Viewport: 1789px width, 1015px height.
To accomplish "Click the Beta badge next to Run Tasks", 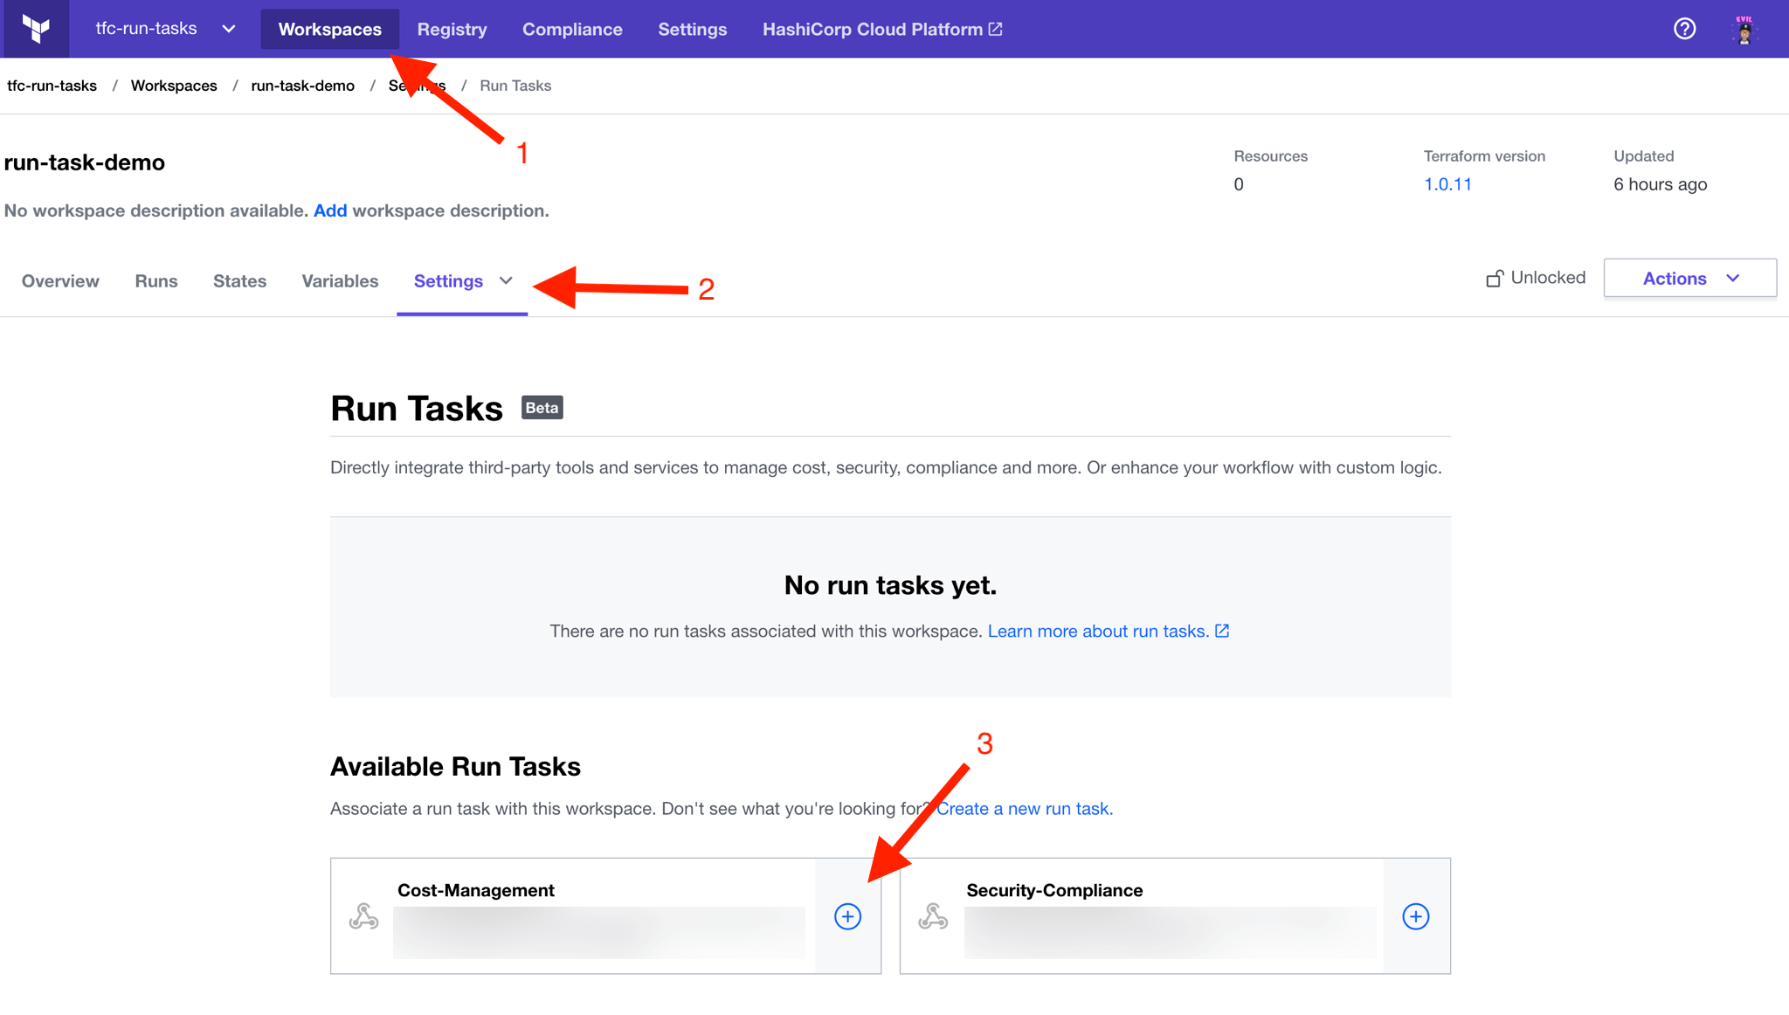I will tap(542, 407).
